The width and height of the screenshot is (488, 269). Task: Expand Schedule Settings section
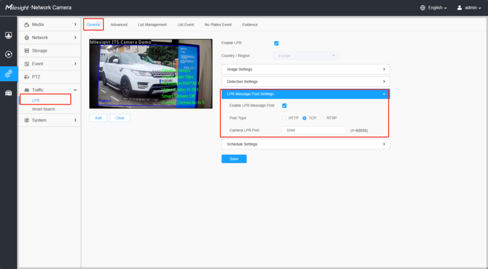point(305,144)
